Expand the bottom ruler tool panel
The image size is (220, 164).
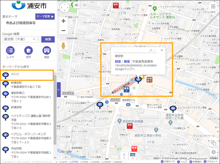[x=124, y=156]
